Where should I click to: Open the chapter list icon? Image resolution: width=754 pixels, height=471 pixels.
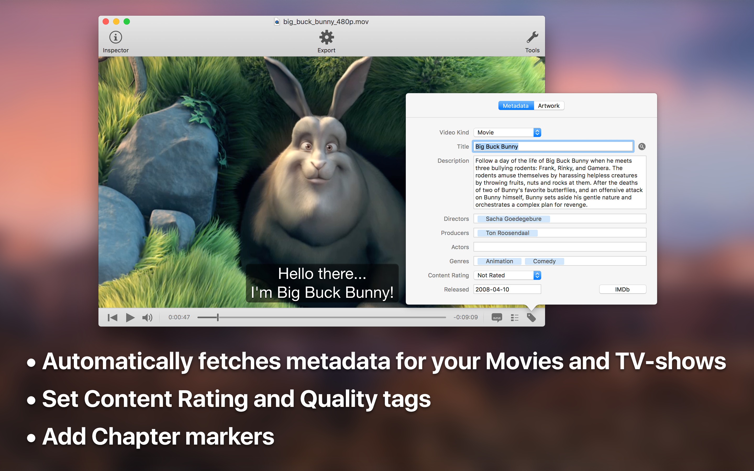(x=514, y=317)
